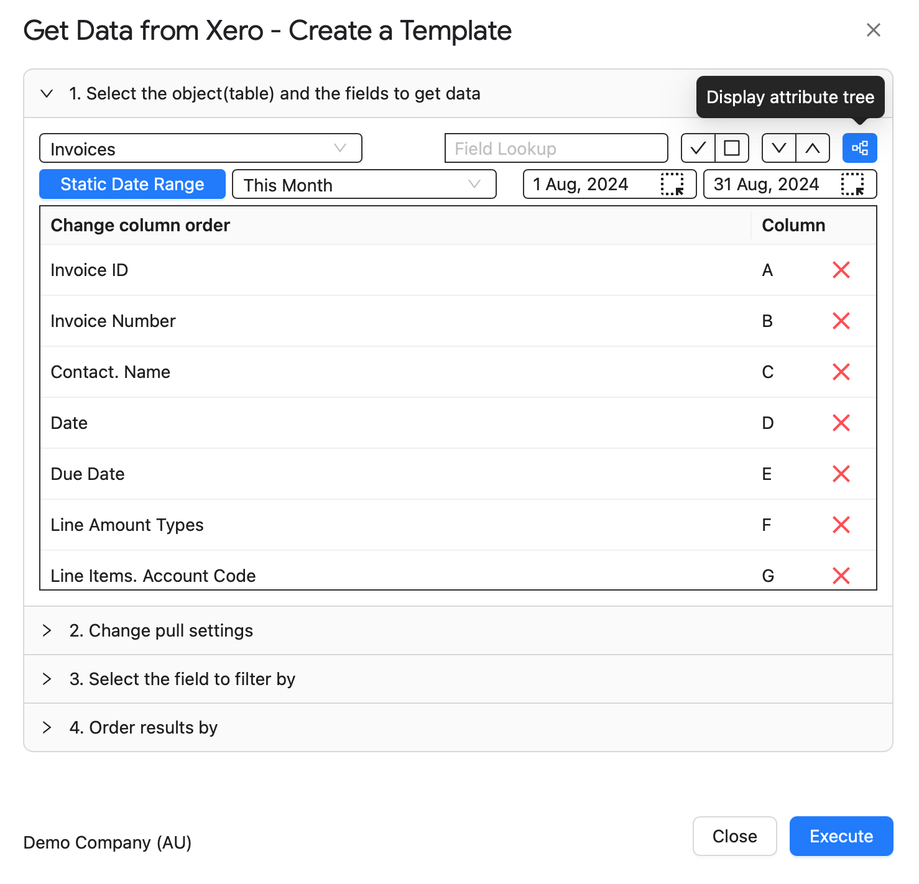Click the select all fields checkmark icon

click(x=698, y=148)
